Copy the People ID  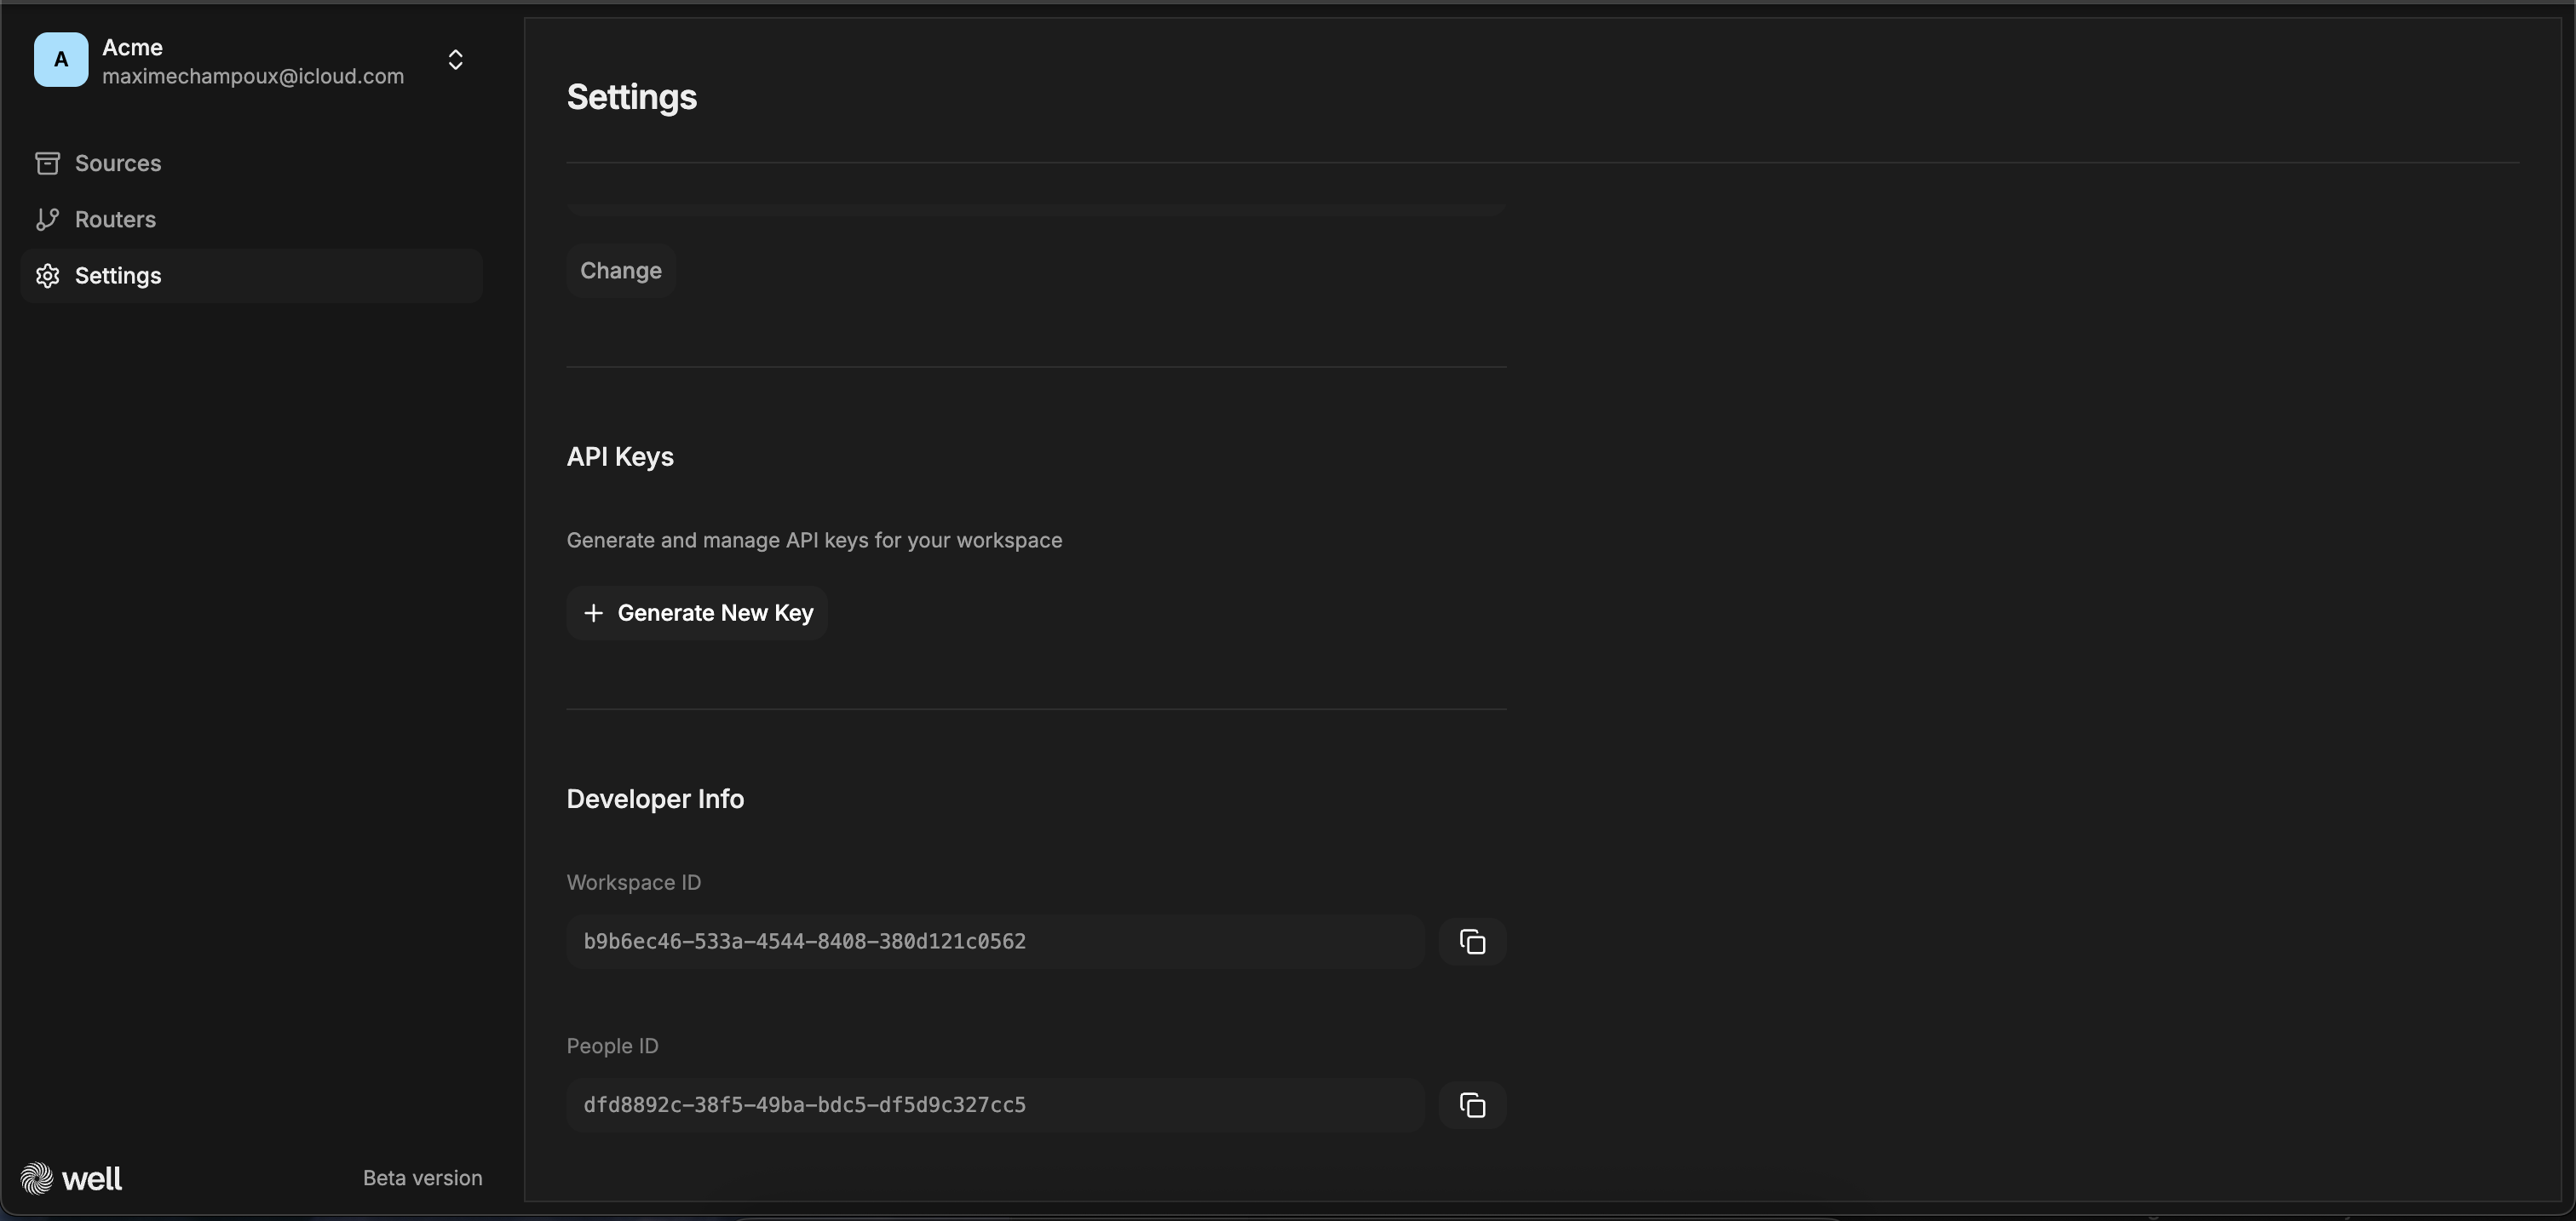click(x=1471, y=1105)
